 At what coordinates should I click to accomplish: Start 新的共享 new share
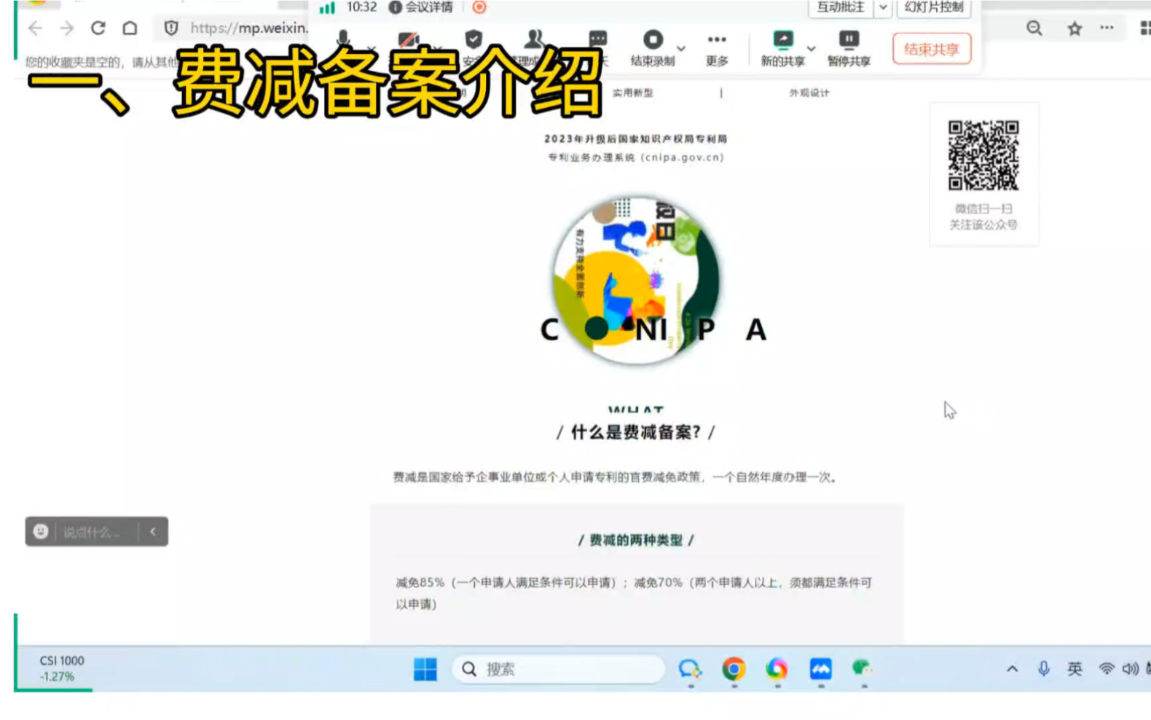tap(783, 48)
